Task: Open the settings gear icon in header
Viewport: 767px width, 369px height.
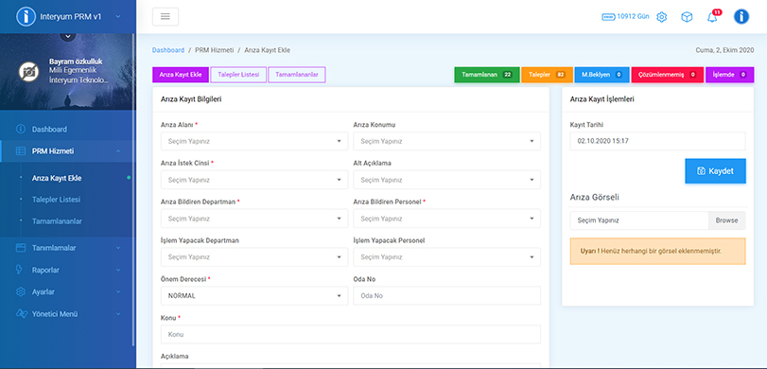Action: pos(661,17)
